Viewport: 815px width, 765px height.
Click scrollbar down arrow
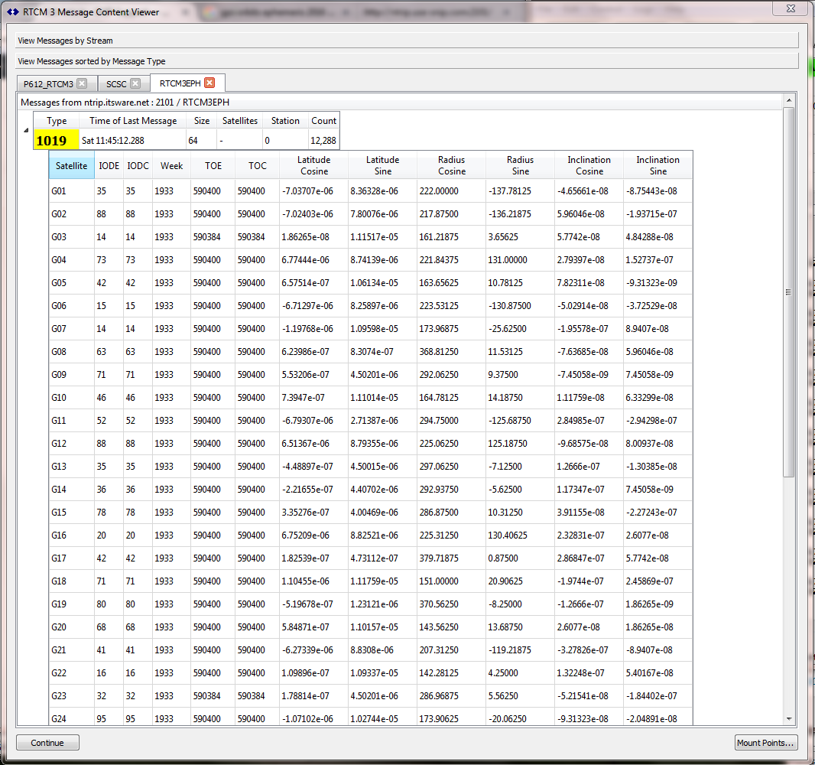(x=789, y=718)
